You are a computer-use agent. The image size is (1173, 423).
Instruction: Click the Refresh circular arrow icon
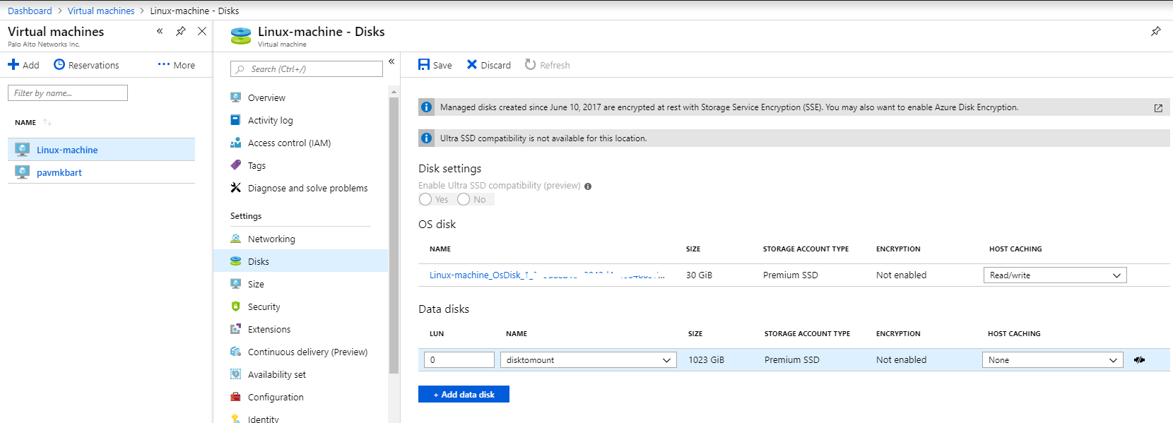click(531, 65)
